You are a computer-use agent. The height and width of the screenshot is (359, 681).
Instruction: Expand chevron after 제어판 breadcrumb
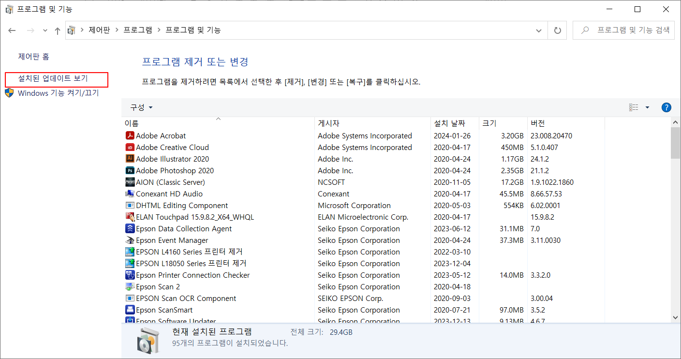(117, 30)
